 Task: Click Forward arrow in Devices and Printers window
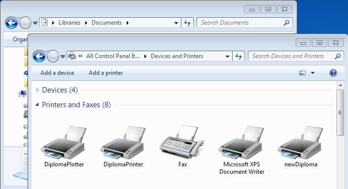[x=53, y=56]
